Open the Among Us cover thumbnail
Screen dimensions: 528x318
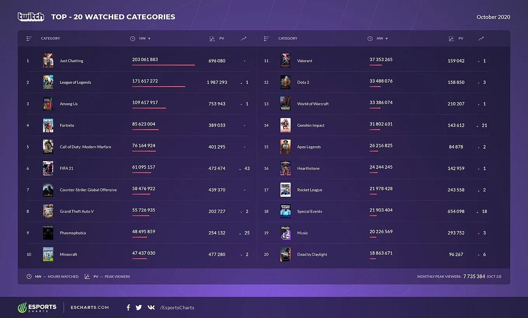pos(48,104)
